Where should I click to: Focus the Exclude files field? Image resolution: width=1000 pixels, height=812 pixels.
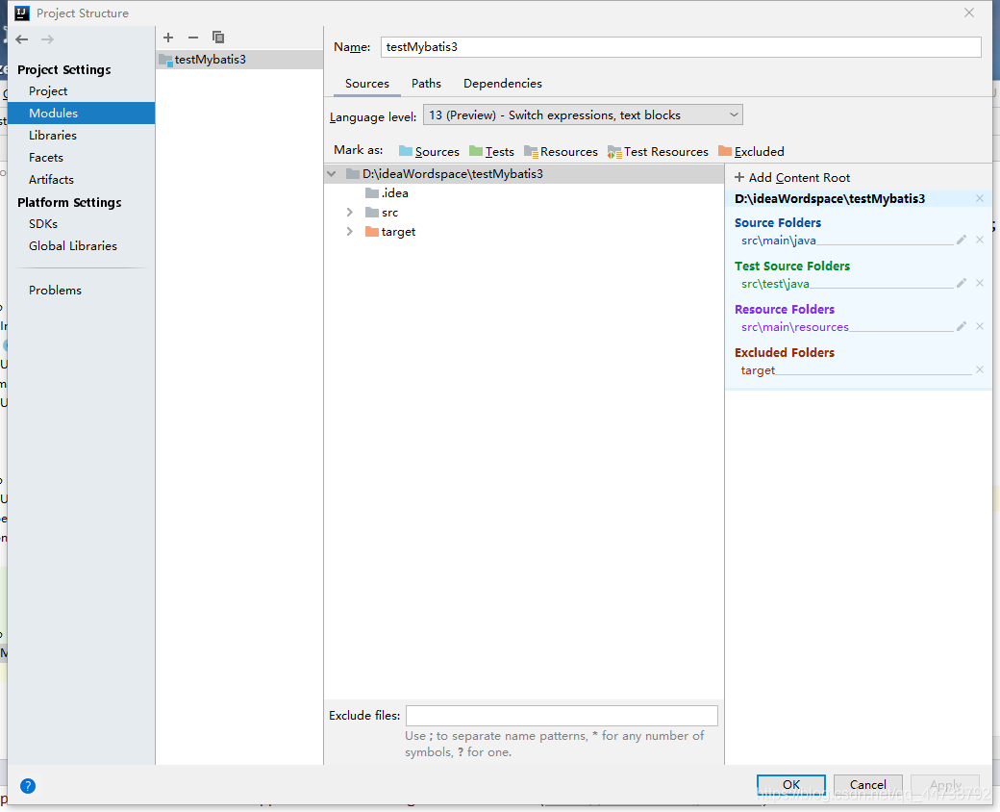click(x=562, y=716)
